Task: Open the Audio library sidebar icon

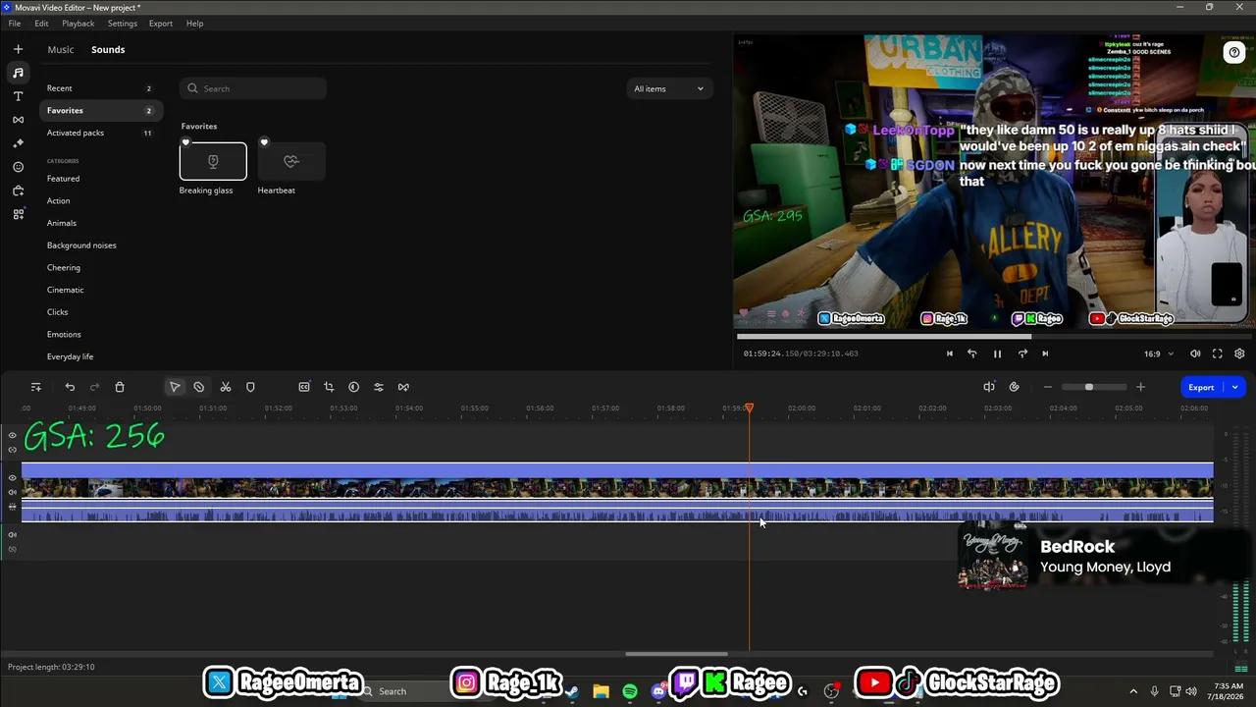Action: (18, 73)
